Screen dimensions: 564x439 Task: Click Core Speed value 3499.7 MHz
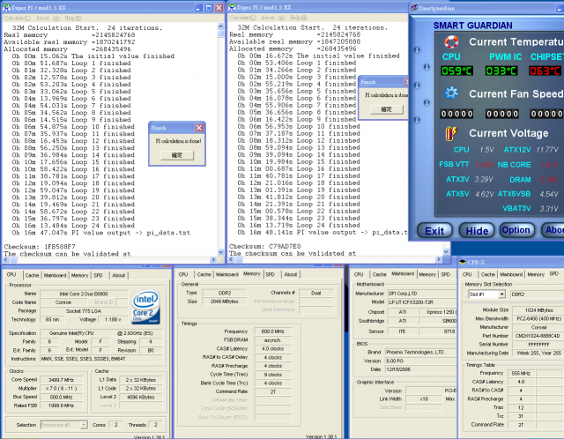[62, 380]
